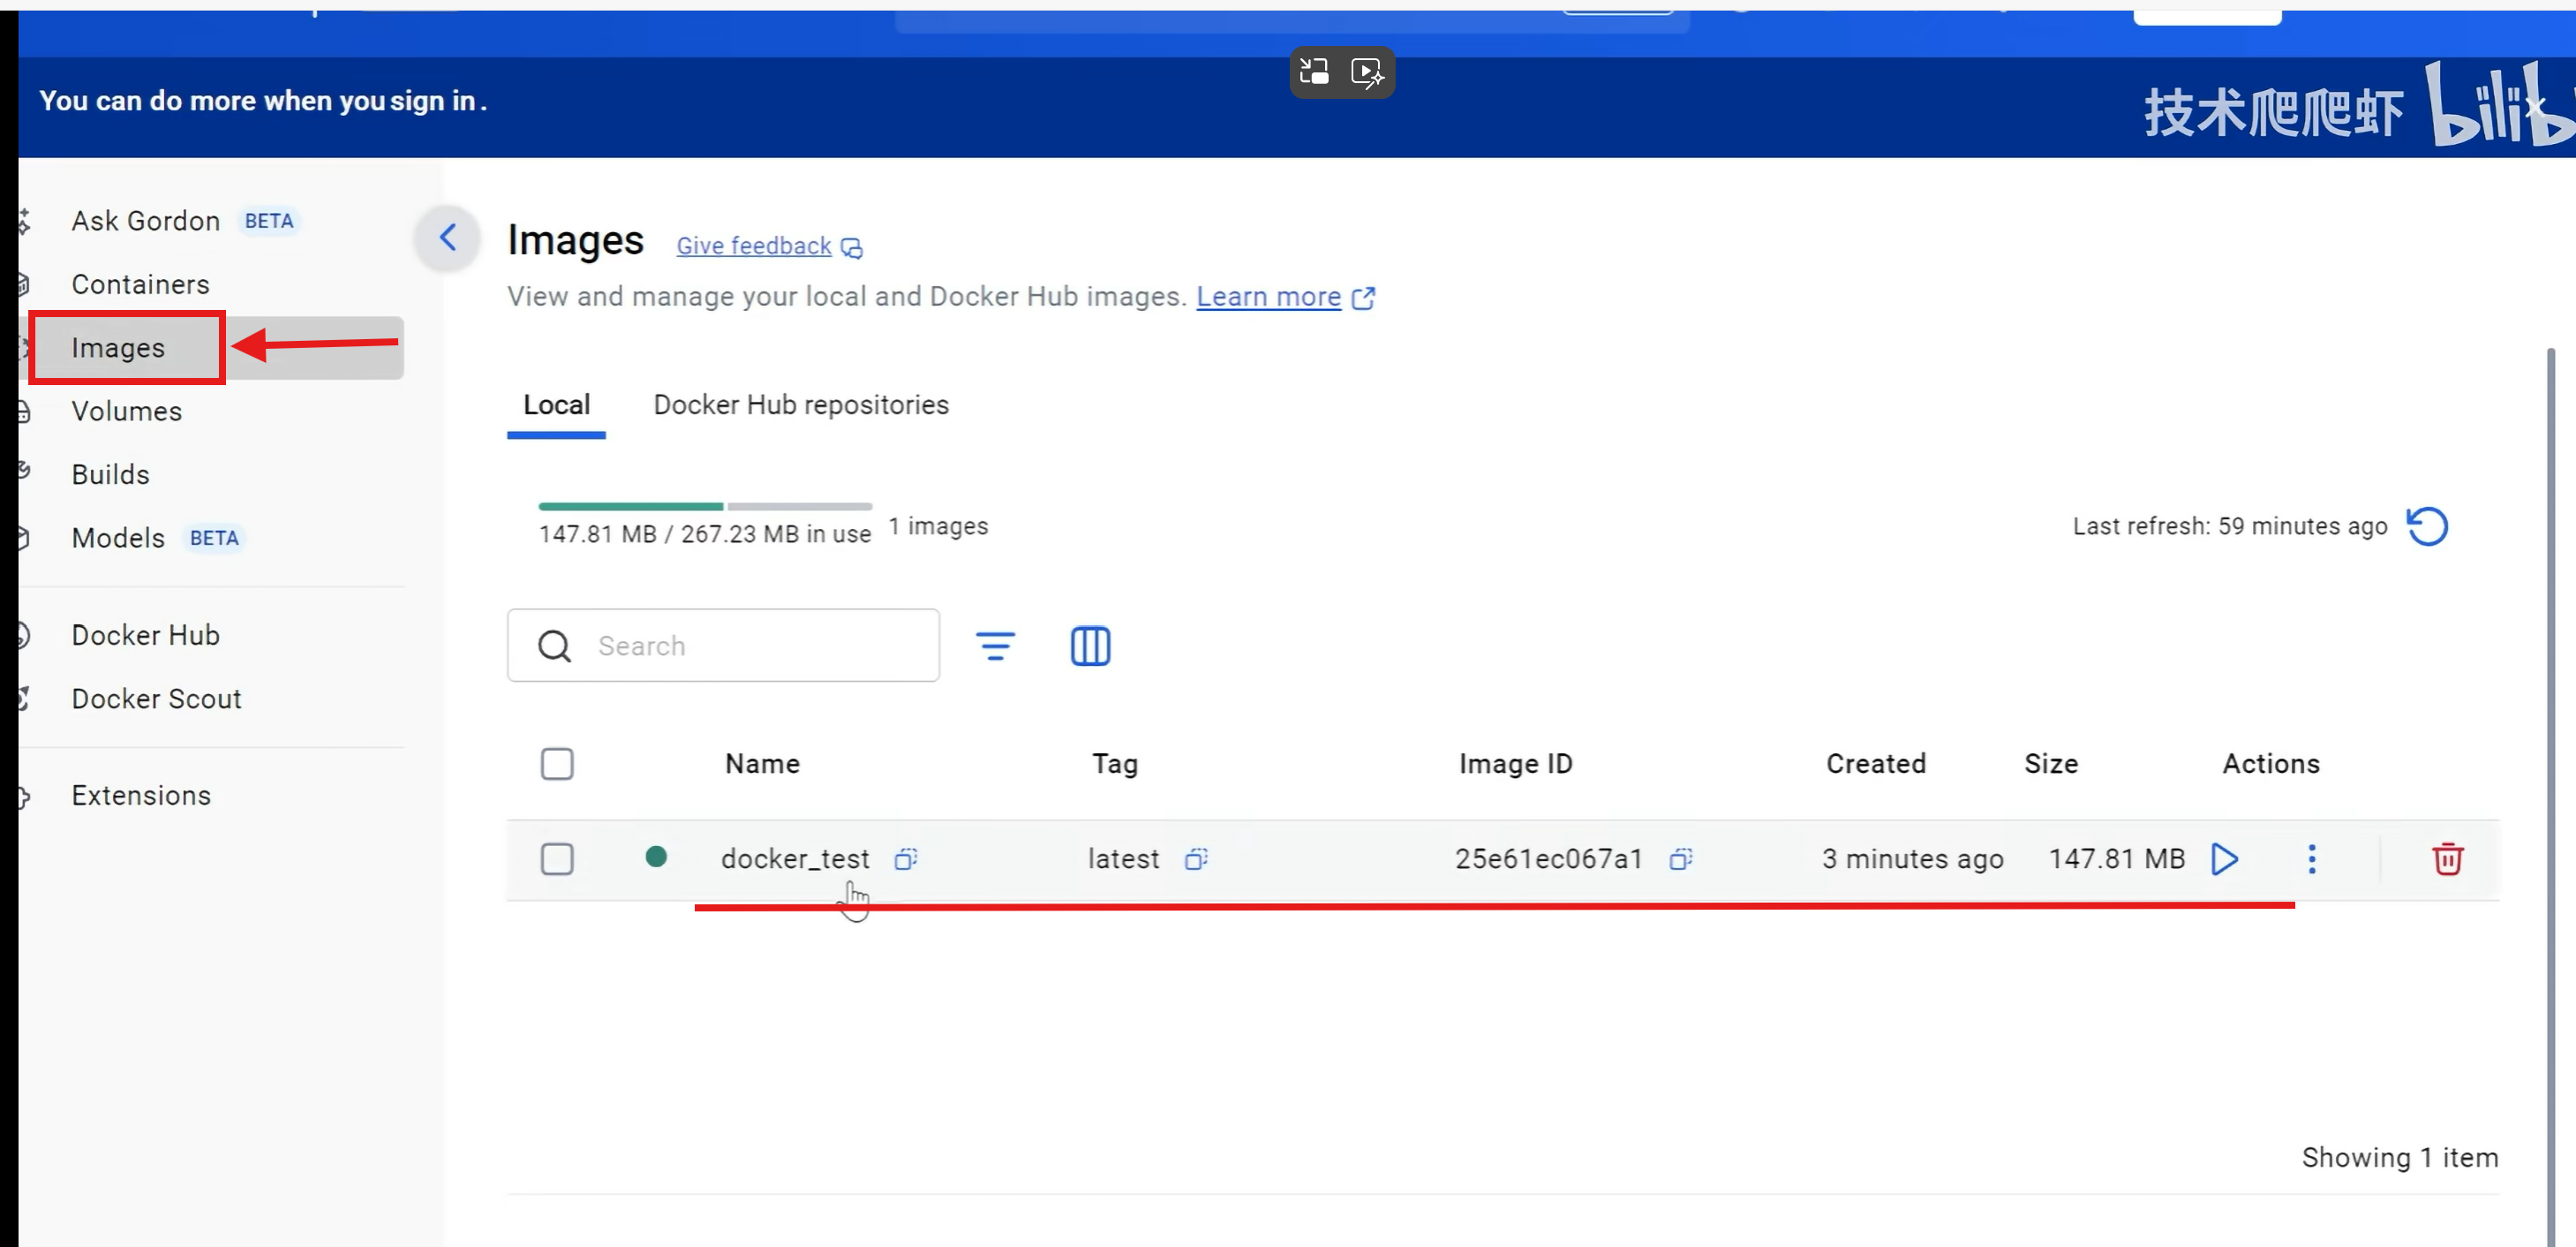This screenshot has height=1247, width=2576.
Task: Open the filter options icon
Action: 995,646
